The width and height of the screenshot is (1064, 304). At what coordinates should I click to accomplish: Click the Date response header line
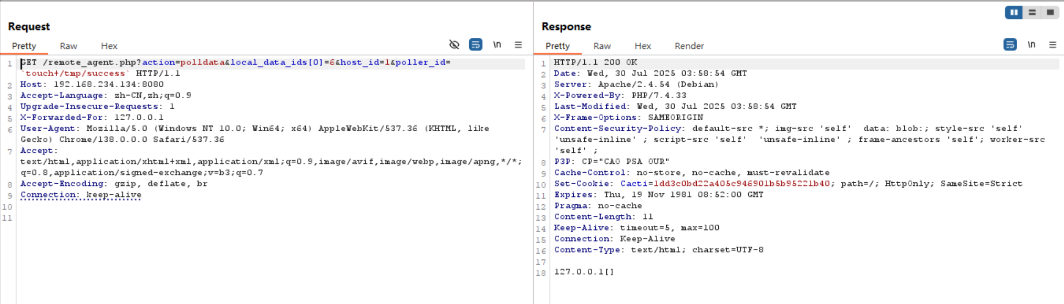click(650, 74)
